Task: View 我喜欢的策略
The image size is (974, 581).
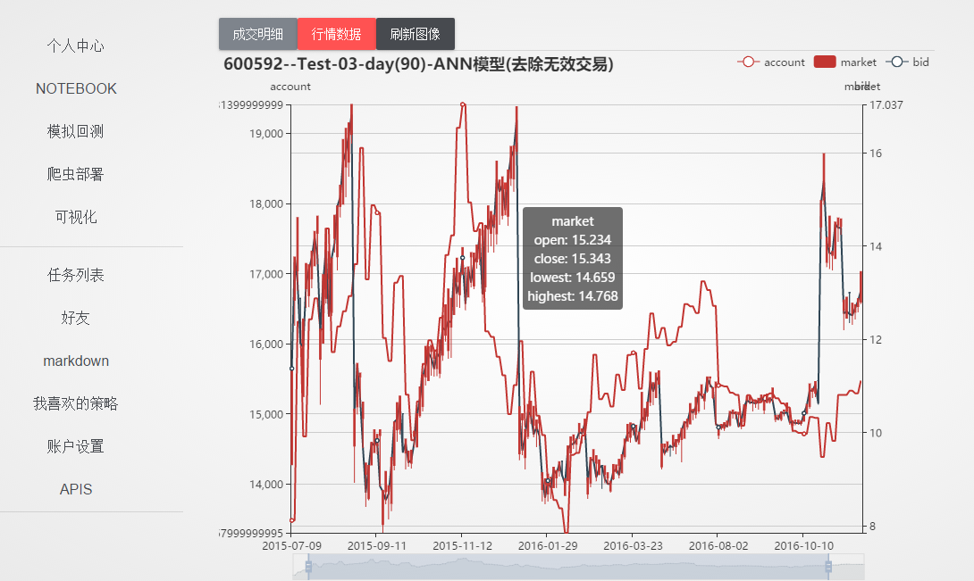Action: coord(75,403)
